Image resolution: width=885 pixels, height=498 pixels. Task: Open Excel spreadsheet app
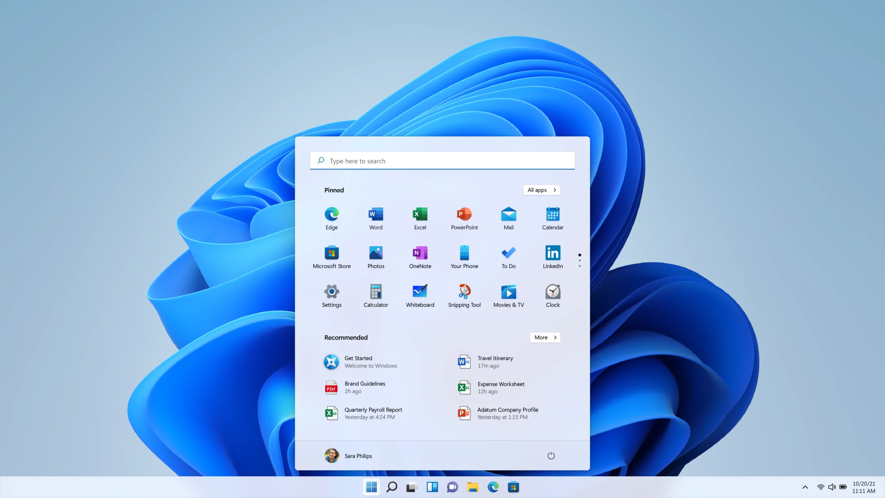tap(420, 218)
